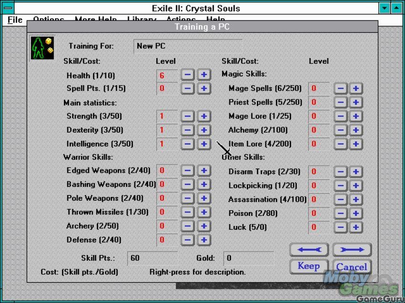Image resolution: width=405 pixels, height=303 pixels.
Task: Subtract a level from Intelligence
Action: (x=188, y=144)
